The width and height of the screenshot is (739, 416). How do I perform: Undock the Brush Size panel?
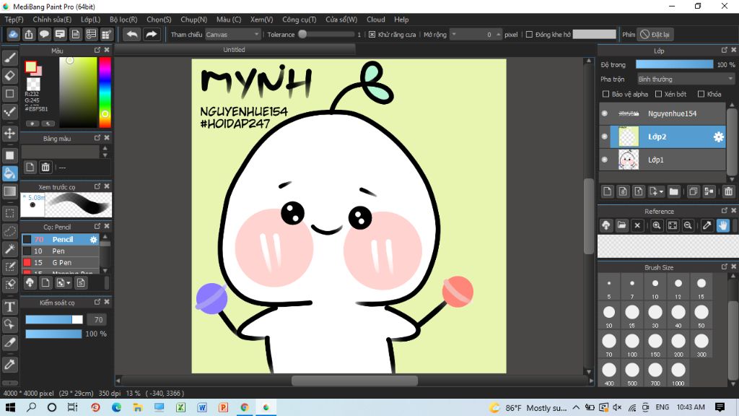(725, 267)
